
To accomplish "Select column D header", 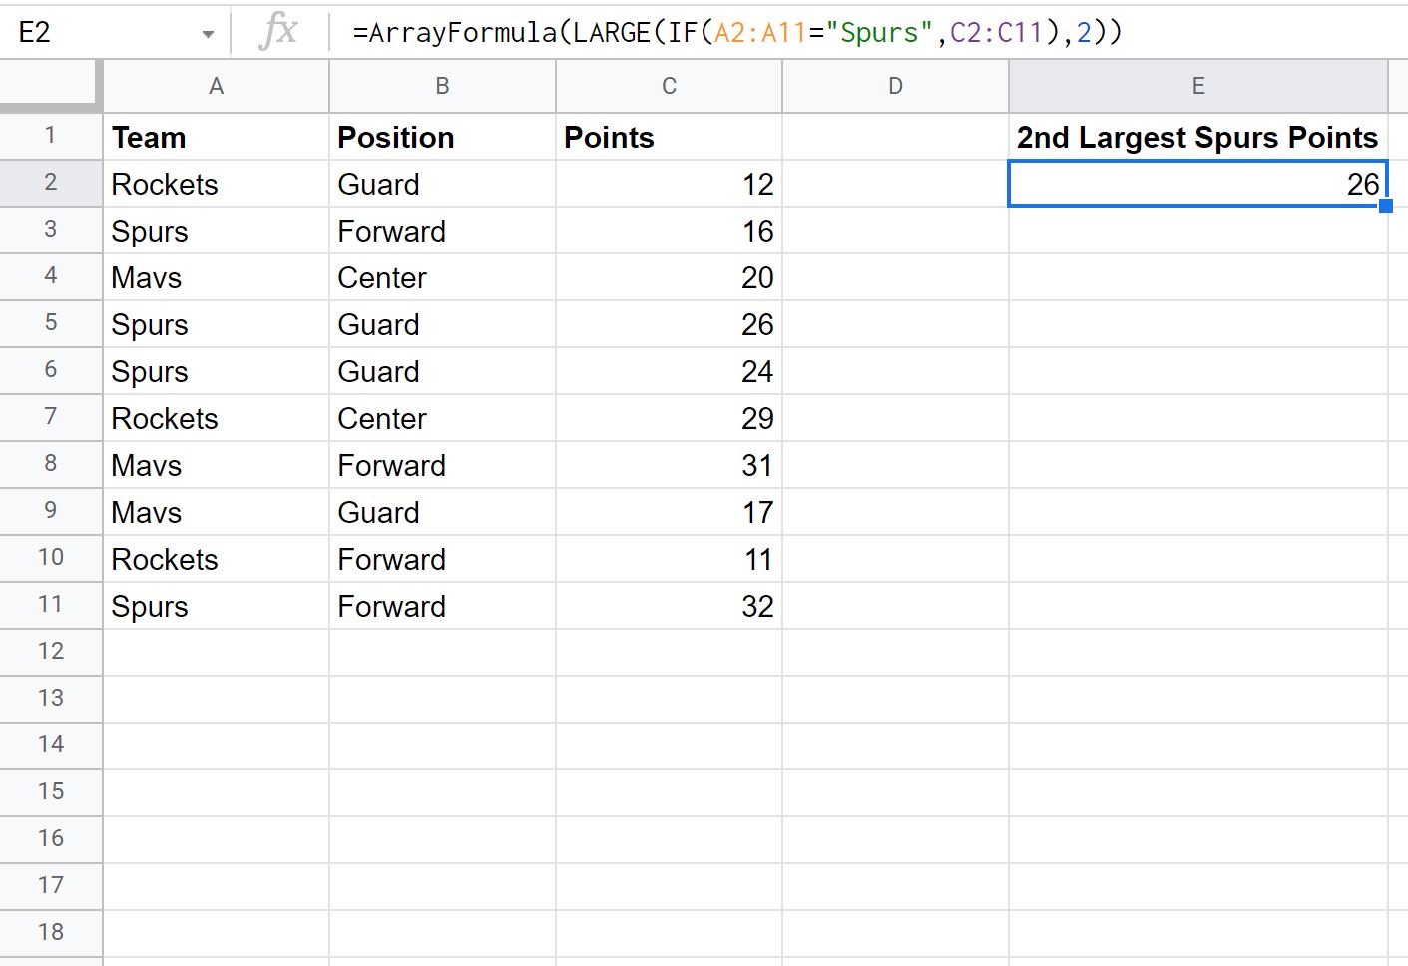I will point(896,86).
